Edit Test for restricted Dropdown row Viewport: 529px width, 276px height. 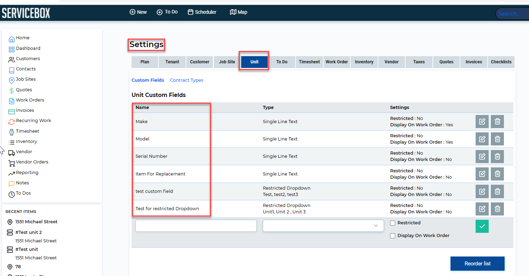tap(482, 208)
